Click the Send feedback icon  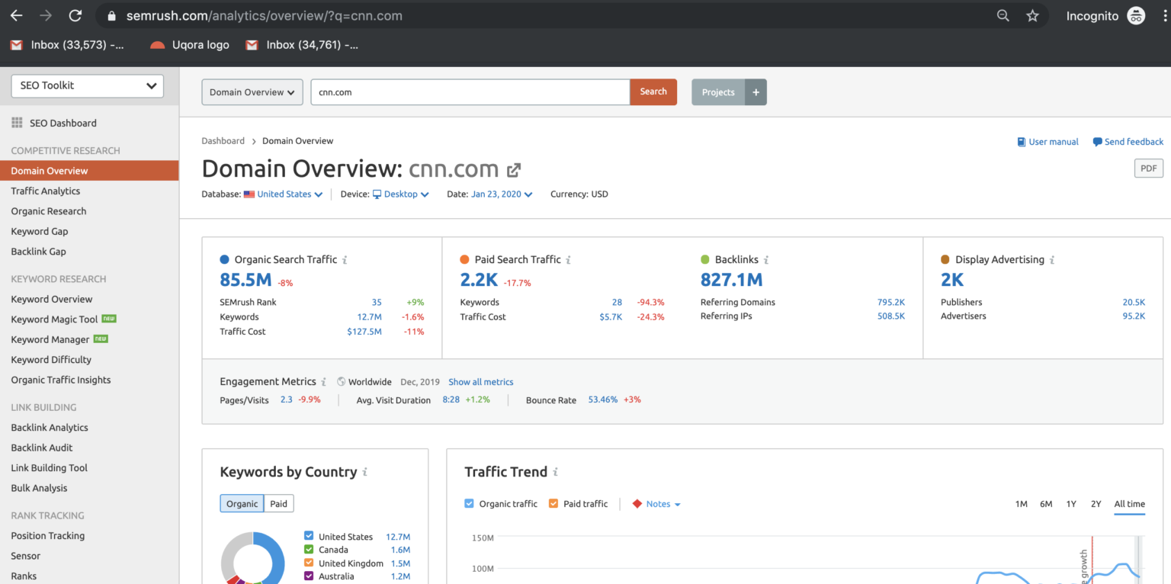point(1098,142)
